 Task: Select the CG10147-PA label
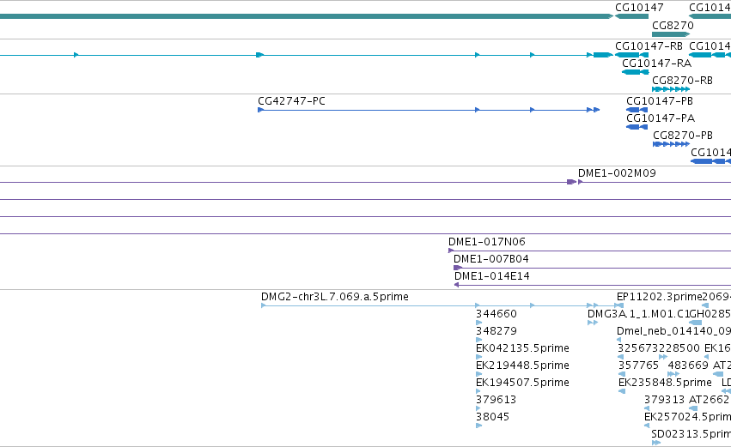click(x=661, y=118)
